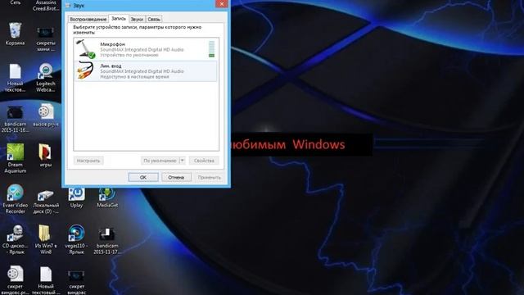This screenshot has height=295, width=524.
Task: Open device Свойства button
Action: pyautogui.click(x=204, y=161)
